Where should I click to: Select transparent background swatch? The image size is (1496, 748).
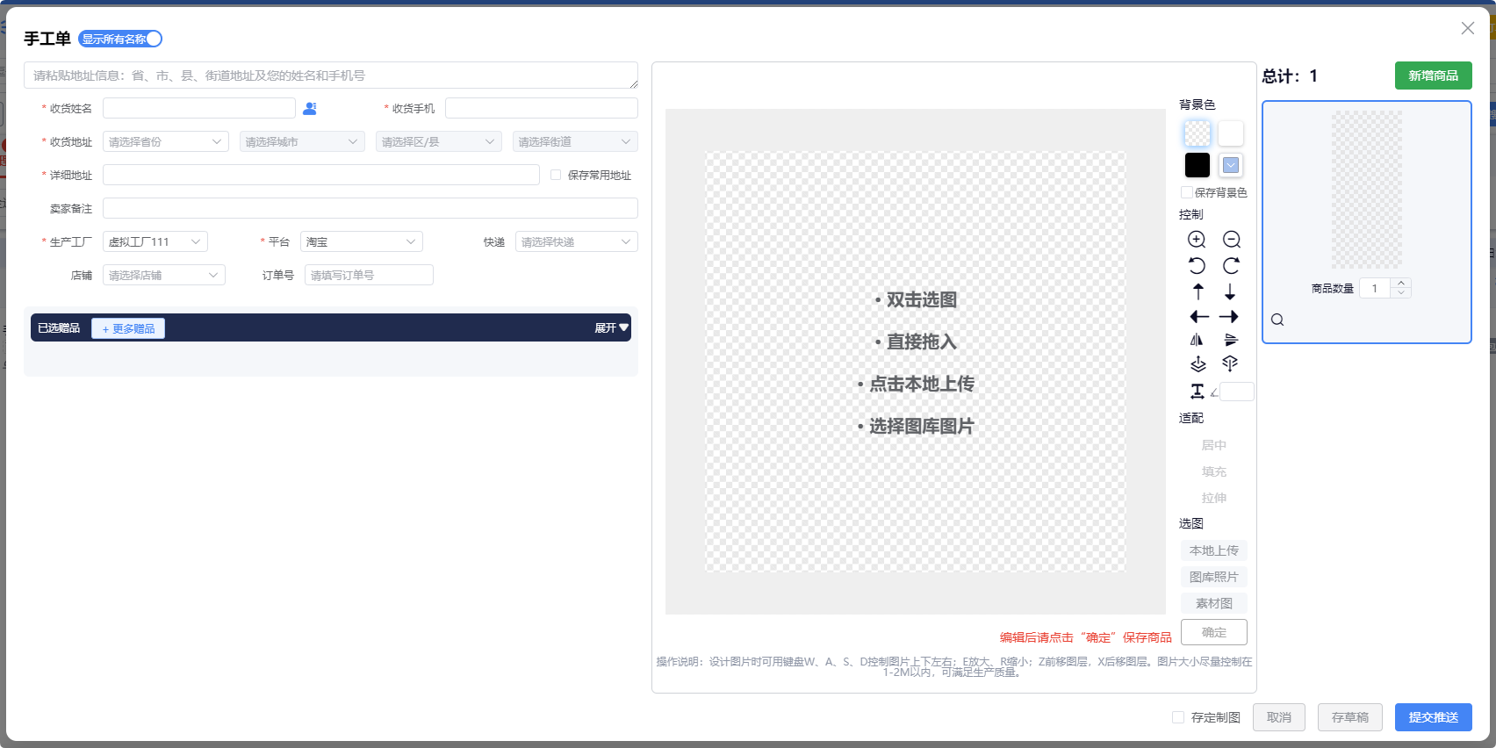(1198, 133)
